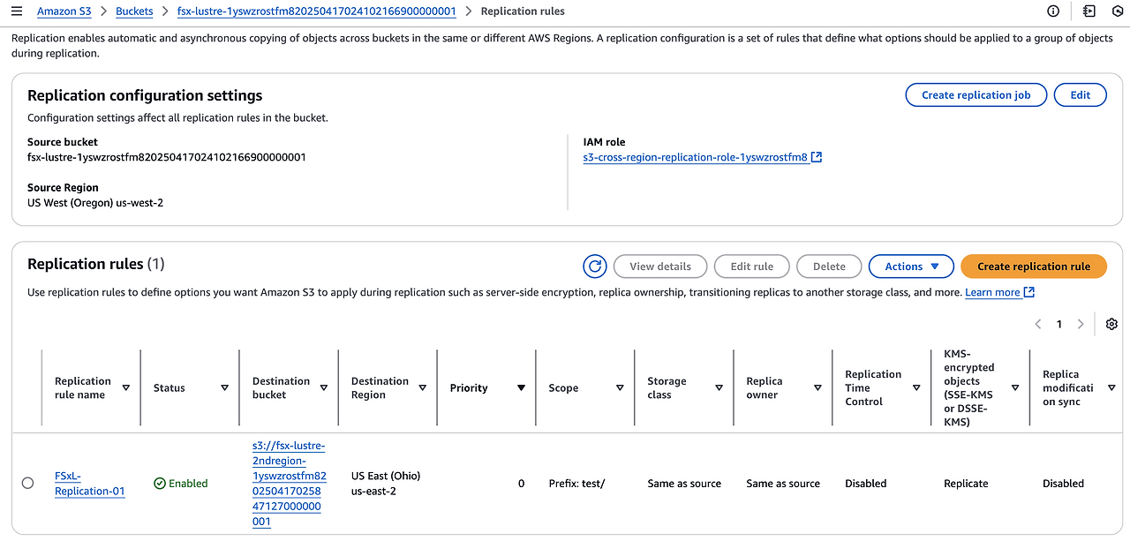
Task: Open Learn more external link icon
Action: (x=1029, y=292)
